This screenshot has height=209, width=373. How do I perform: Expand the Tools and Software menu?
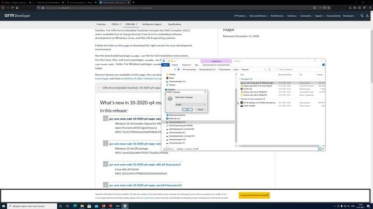(x=259, y=16)
